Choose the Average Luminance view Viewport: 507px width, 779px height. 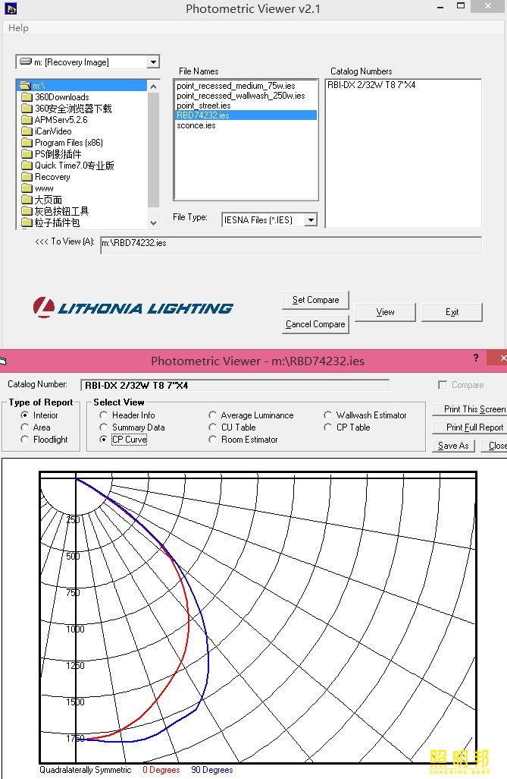(x=212, y=415)
